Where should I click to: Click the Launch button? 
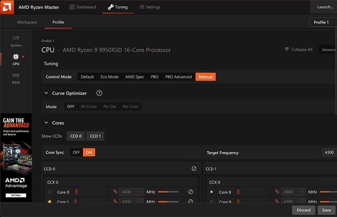coord(323,7)
